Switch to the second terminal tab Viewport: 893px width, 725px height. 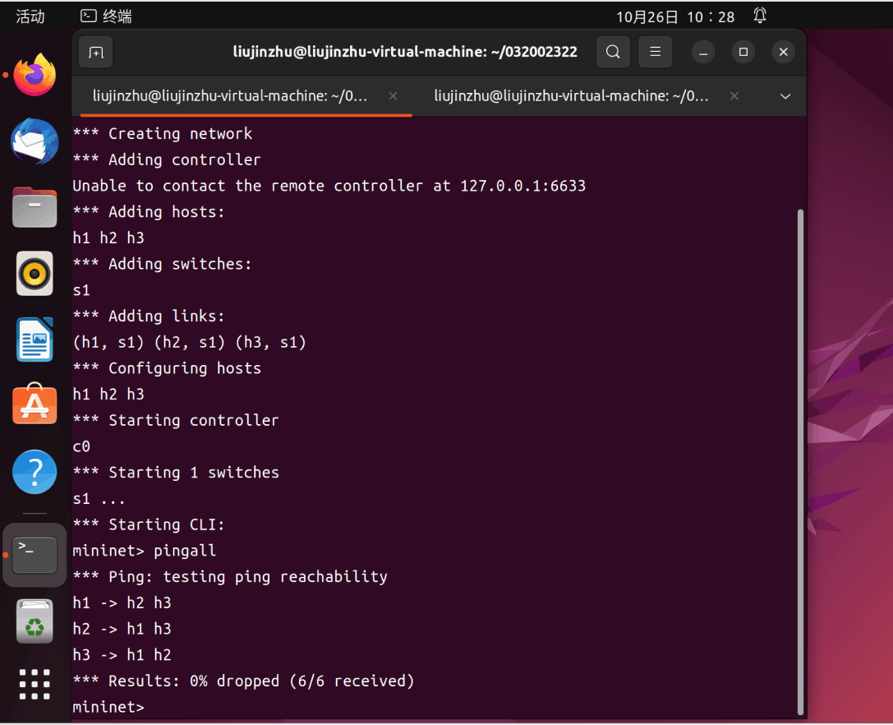[571, 96]
